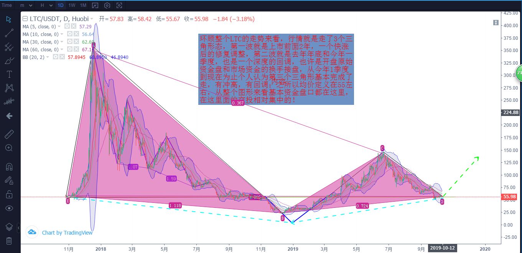Select the brush drawing tool
Image resolution: width=522 pixels, height=253 pixels.
coord(9,61)
